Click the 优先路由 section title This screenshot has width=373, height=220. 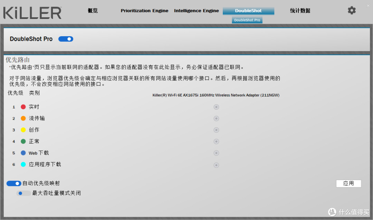tap(18, 60)
